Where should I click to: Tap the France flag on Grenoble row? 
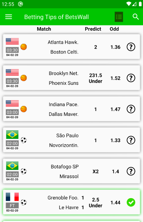(12, 197)
